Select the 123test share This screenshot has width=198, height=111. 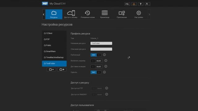tap(54, 33)
